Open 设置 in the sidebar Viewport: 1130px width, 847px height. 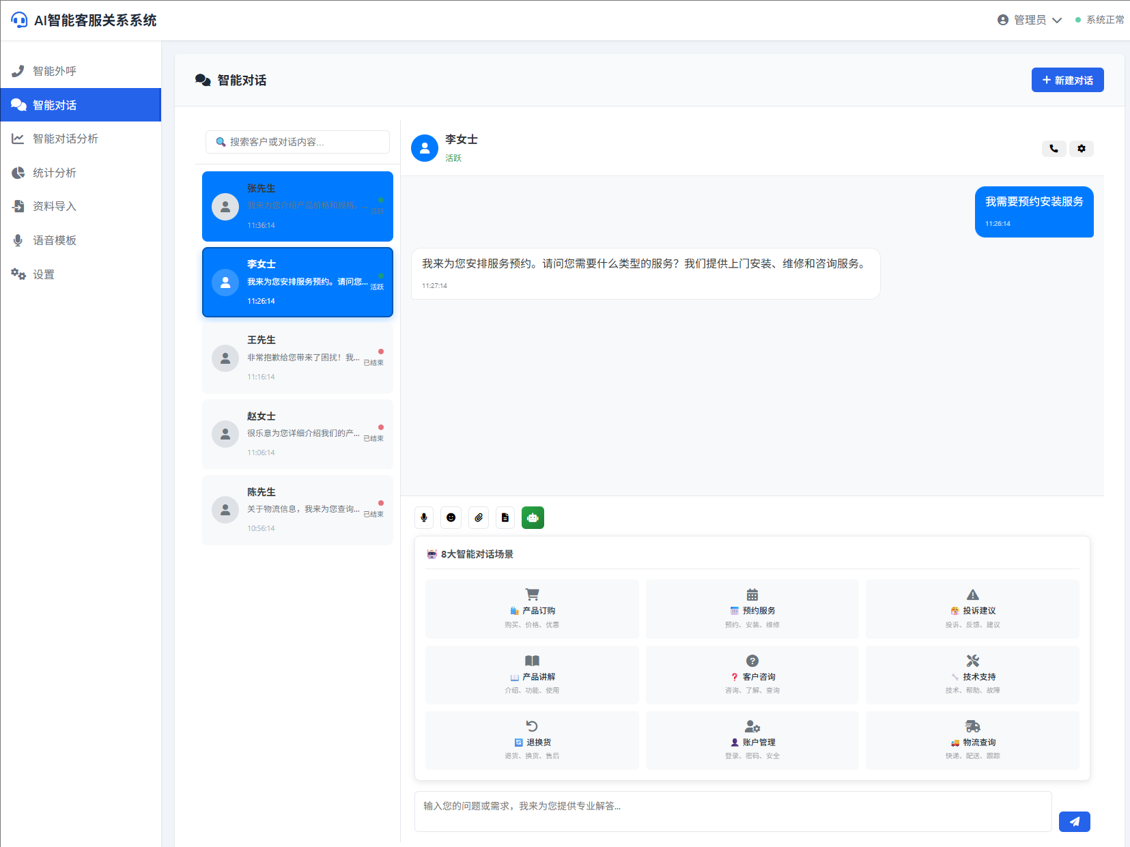81,274
